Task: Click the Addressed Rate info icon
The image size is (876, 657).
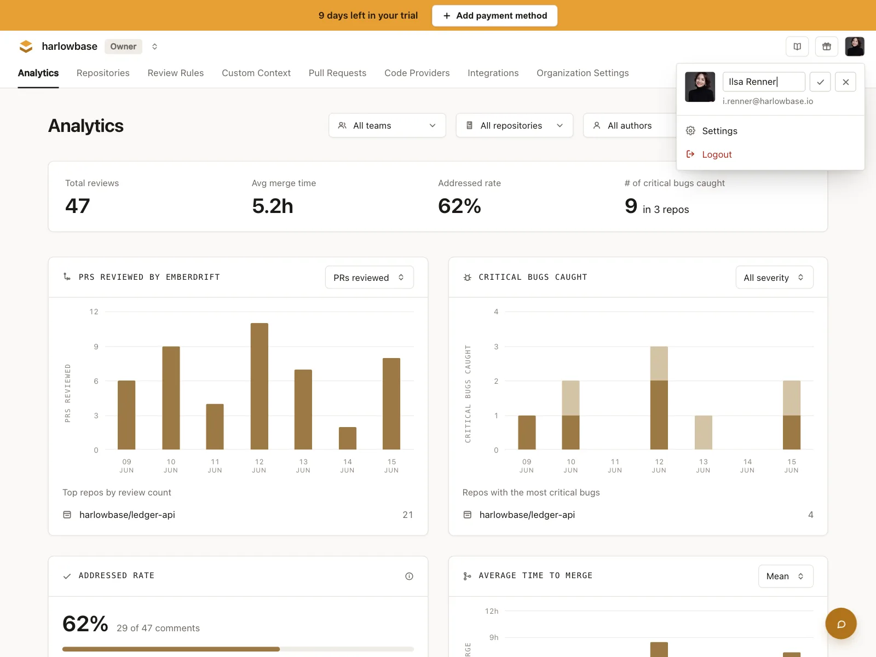Action: [x=409, y=576]
